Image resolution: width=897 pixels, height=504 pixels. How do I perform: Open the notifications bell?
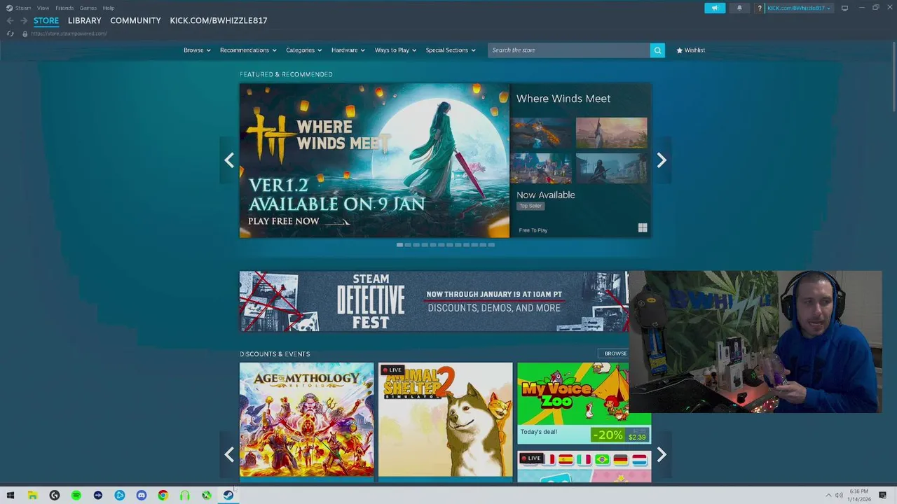(739, 8)
